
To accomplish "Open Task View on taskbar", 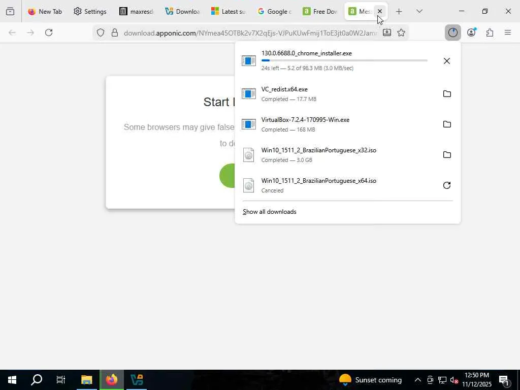I will 61,380.
